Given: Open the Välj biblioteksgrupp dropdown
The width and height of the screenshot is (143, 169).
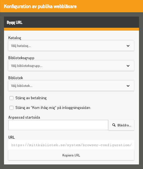Looking at the screenshot, I should pos(71,66).
